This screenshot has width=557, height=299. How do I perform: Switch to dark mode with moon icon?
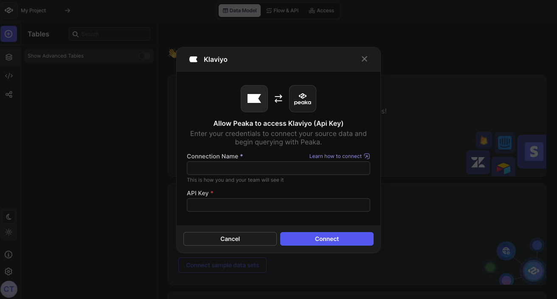pyautogui.click(x=9, y=217)
